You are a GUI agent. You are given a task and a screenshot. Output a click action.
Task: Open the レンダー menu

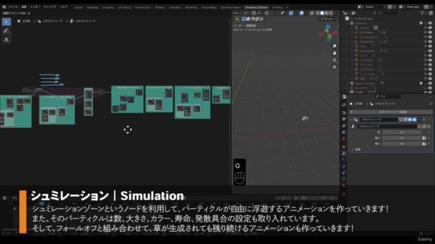pyautogui.click(x=35, y=7)
